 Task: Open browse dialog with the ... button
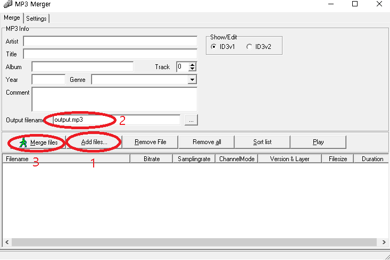click(191, 120)
